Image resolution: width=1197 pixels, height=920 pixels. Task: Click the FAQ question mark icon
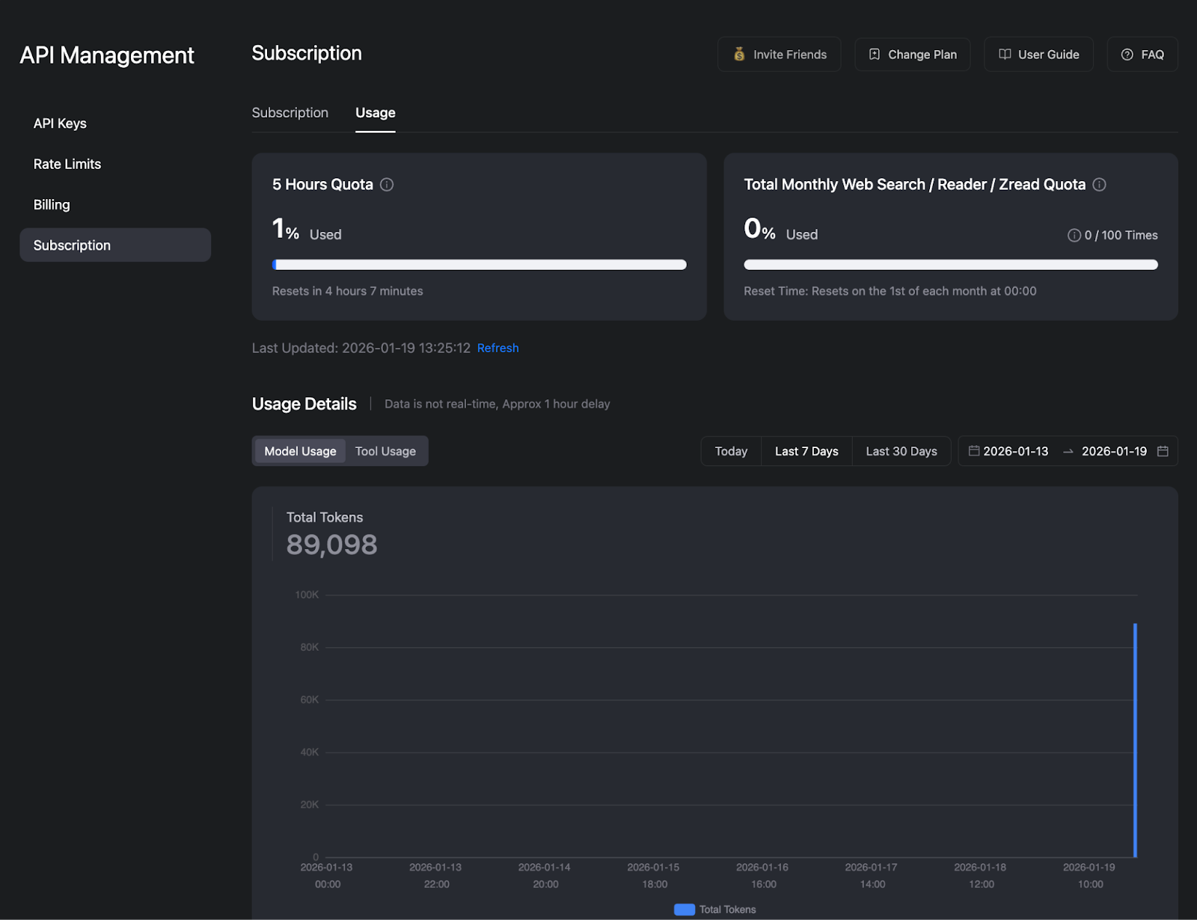pos(1126,54)
